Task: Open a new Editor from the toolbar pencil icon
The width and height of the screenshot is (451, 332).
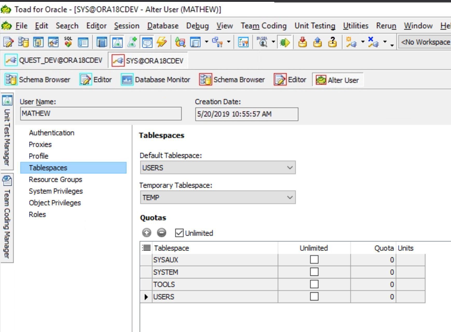Action: click(x=8, y=42)
